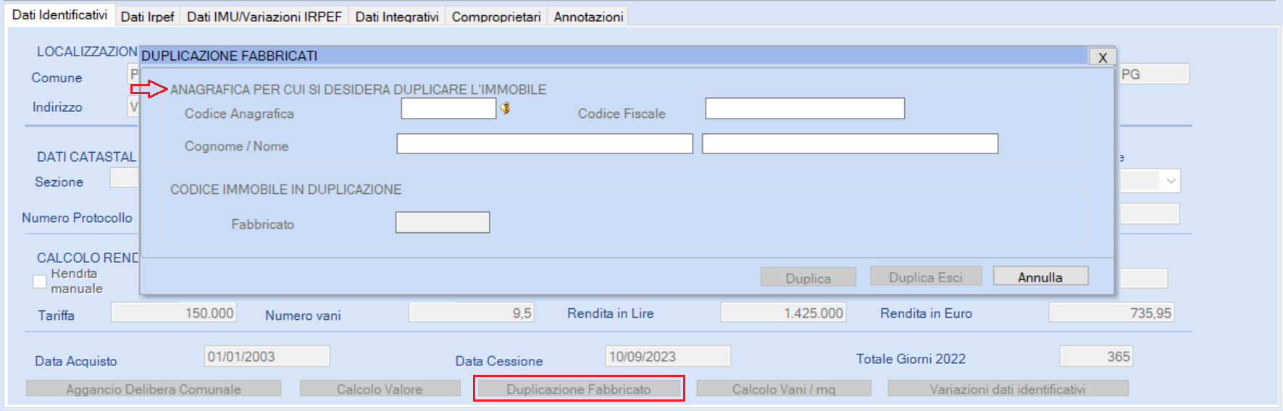Click the Annulla button
This screenshot has height=411, width=1283.
pyautogui.click(x=1040, y=277)
